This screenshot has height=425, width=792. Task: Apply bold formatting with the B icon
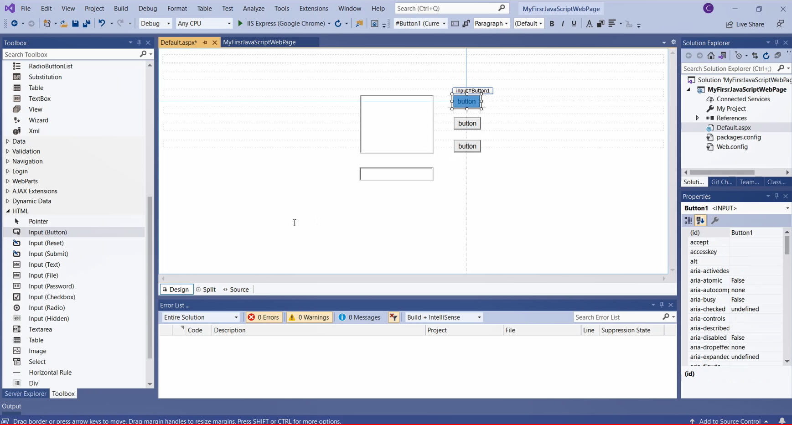point(552,24)
